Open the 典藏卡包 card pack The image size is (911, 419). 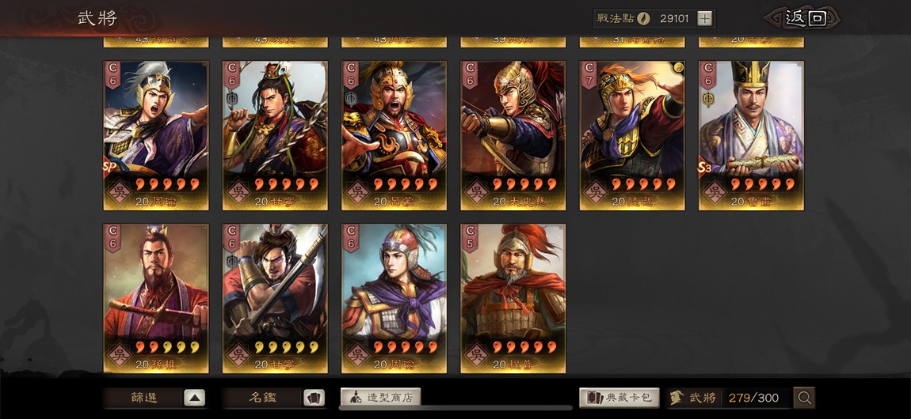click(619, 398)
